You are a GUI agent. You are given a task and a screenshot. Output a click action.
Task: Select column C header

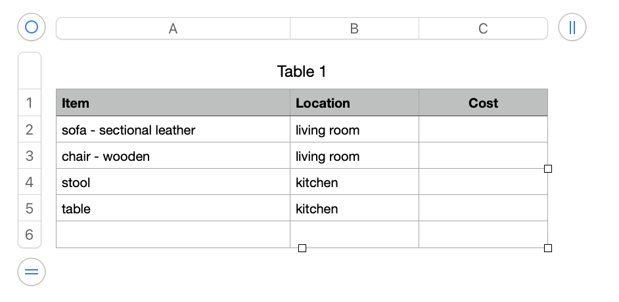483,28
